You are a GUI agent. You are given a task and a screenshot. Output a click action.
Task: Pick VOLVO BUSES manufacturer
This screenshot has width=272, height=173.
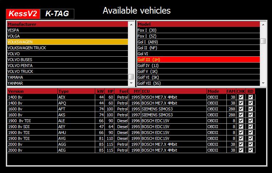point(68,60)
